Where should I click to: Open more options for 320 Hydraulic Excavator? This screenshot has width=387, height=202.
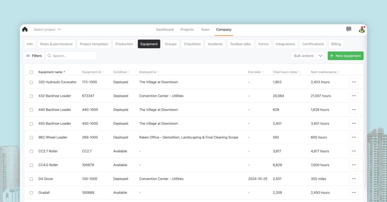[354, 82]
